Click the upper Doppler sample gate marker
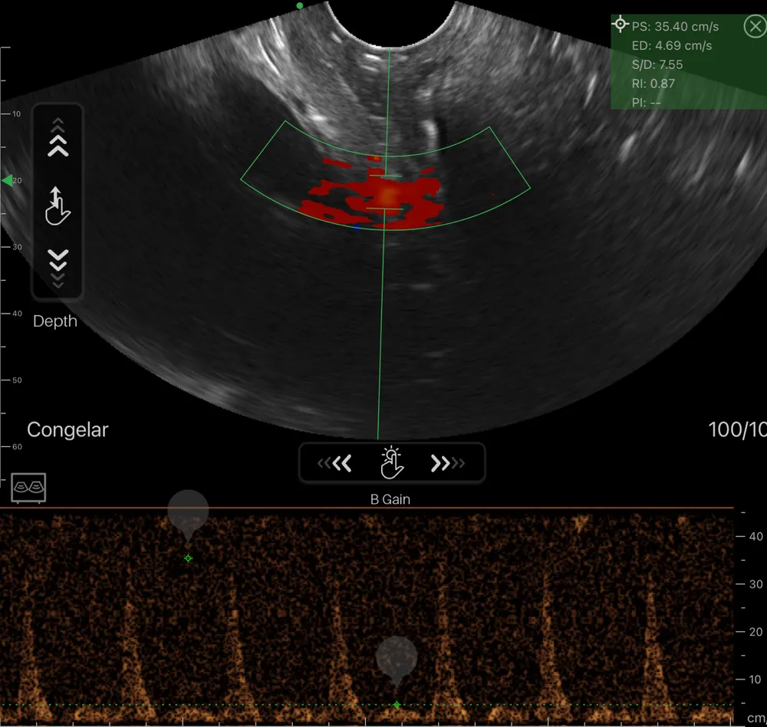This screenshot has width=767, height=727. click(386, 175)
